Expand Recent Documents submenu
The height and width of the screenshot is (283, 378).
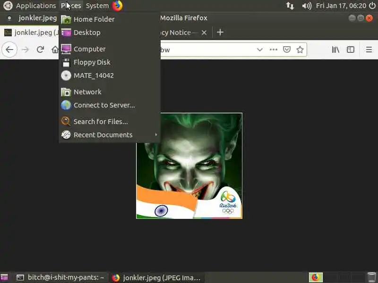[x=110, y=135]
